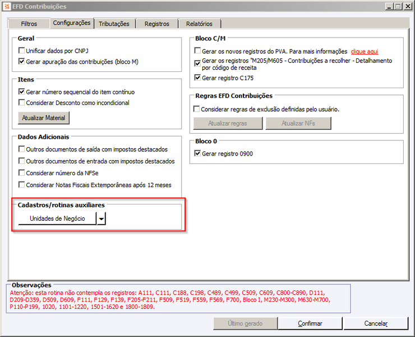Image resolution: width=415 pixels, height=337 pixels.
Task: Click the 'Cadastros/rotinas auxiliares' group label
Action: tap(61, 205)
